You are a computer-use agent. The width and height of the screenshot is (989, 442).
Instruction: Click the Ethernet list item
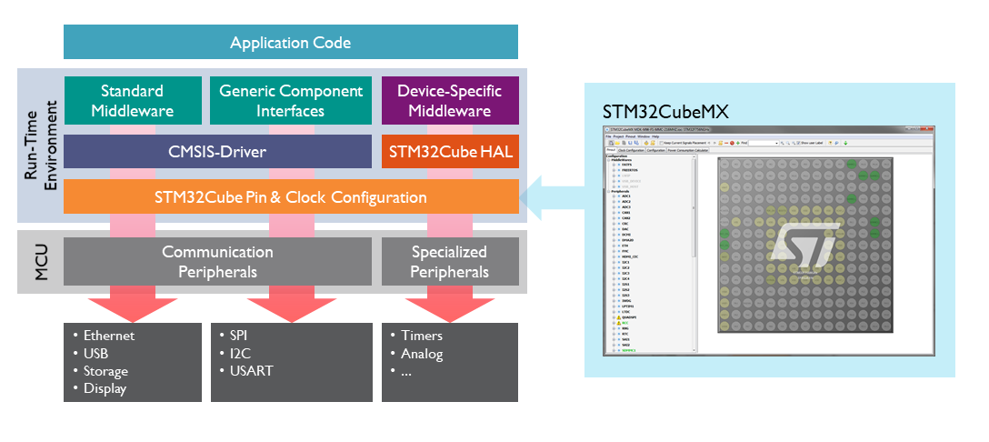pos(109,336)
